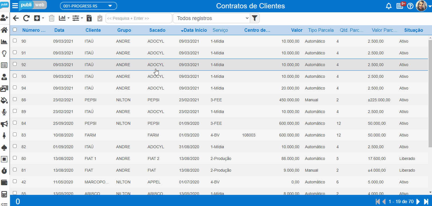Open the 001-PROGRESS RS company dropdown
The height and width of the screenshot is (206, 432).
coord(88,6)
